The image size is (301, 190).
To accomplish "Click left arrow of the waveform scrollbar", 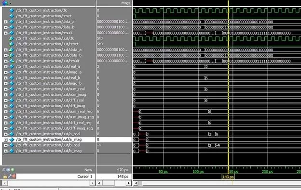I will [x=136, y=183].
